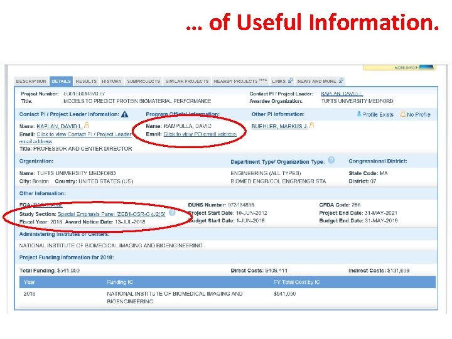Select the 2018 year cell in funding table
Viewport: 452px width, 339px height.
pos(30,294)
